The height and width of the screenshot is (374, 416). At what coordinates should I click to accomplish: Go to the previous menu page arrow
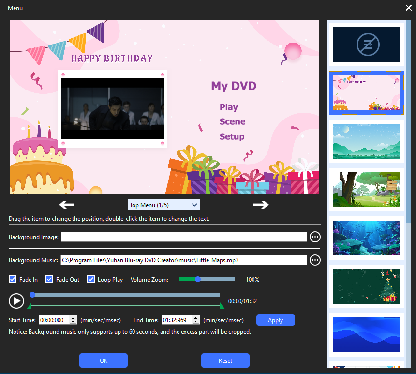click(66, 205)
